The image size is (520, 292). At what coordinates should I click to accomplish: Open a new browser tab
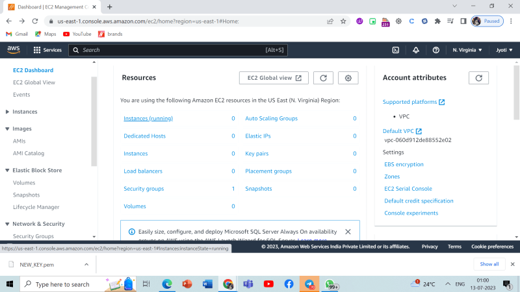point(109,6)
